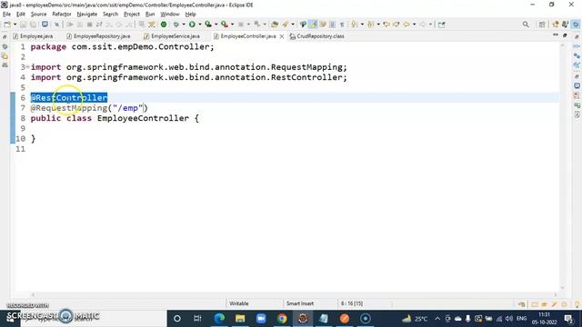This screenshot has width=582, height=327.
Task: Open Microsoft Edge from taskbar
Action: click(219, 318)
